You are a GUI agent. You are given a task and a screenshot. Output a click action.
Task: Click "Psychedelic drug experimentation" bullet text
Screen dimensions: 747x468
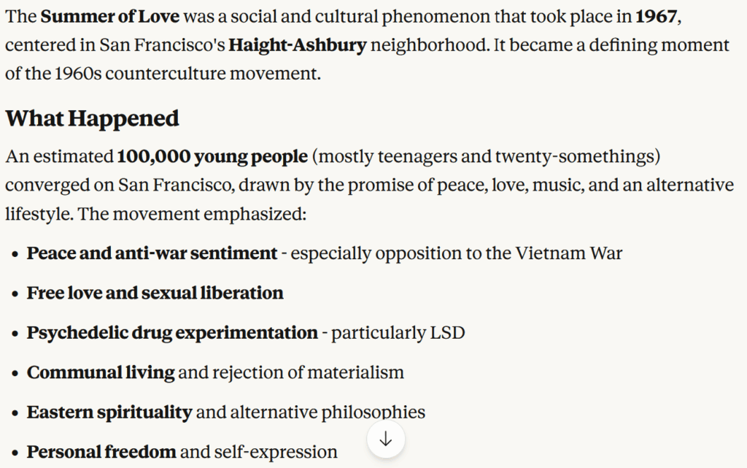coord(172,333)
